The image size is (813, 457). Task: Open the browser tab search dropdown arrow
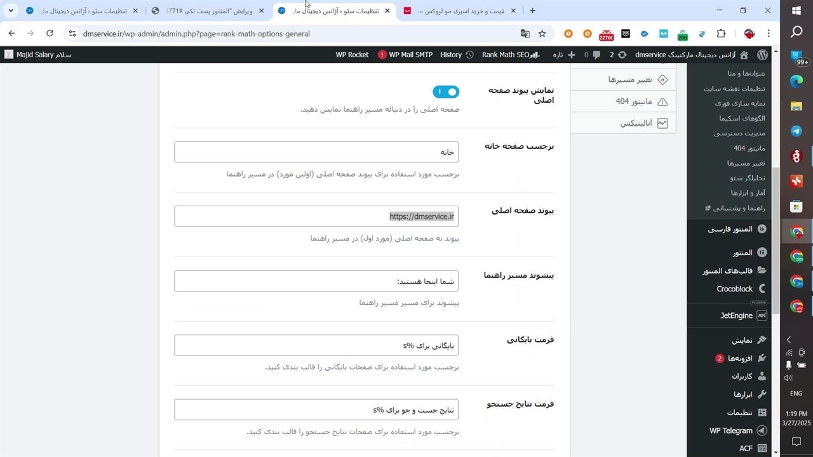[11, 11]
